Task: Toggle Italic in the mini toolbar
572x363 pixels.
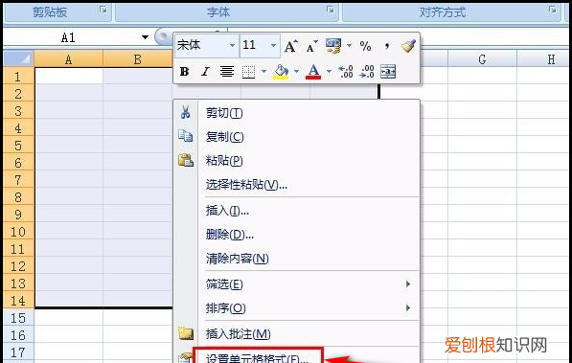Action: [205, 72]
